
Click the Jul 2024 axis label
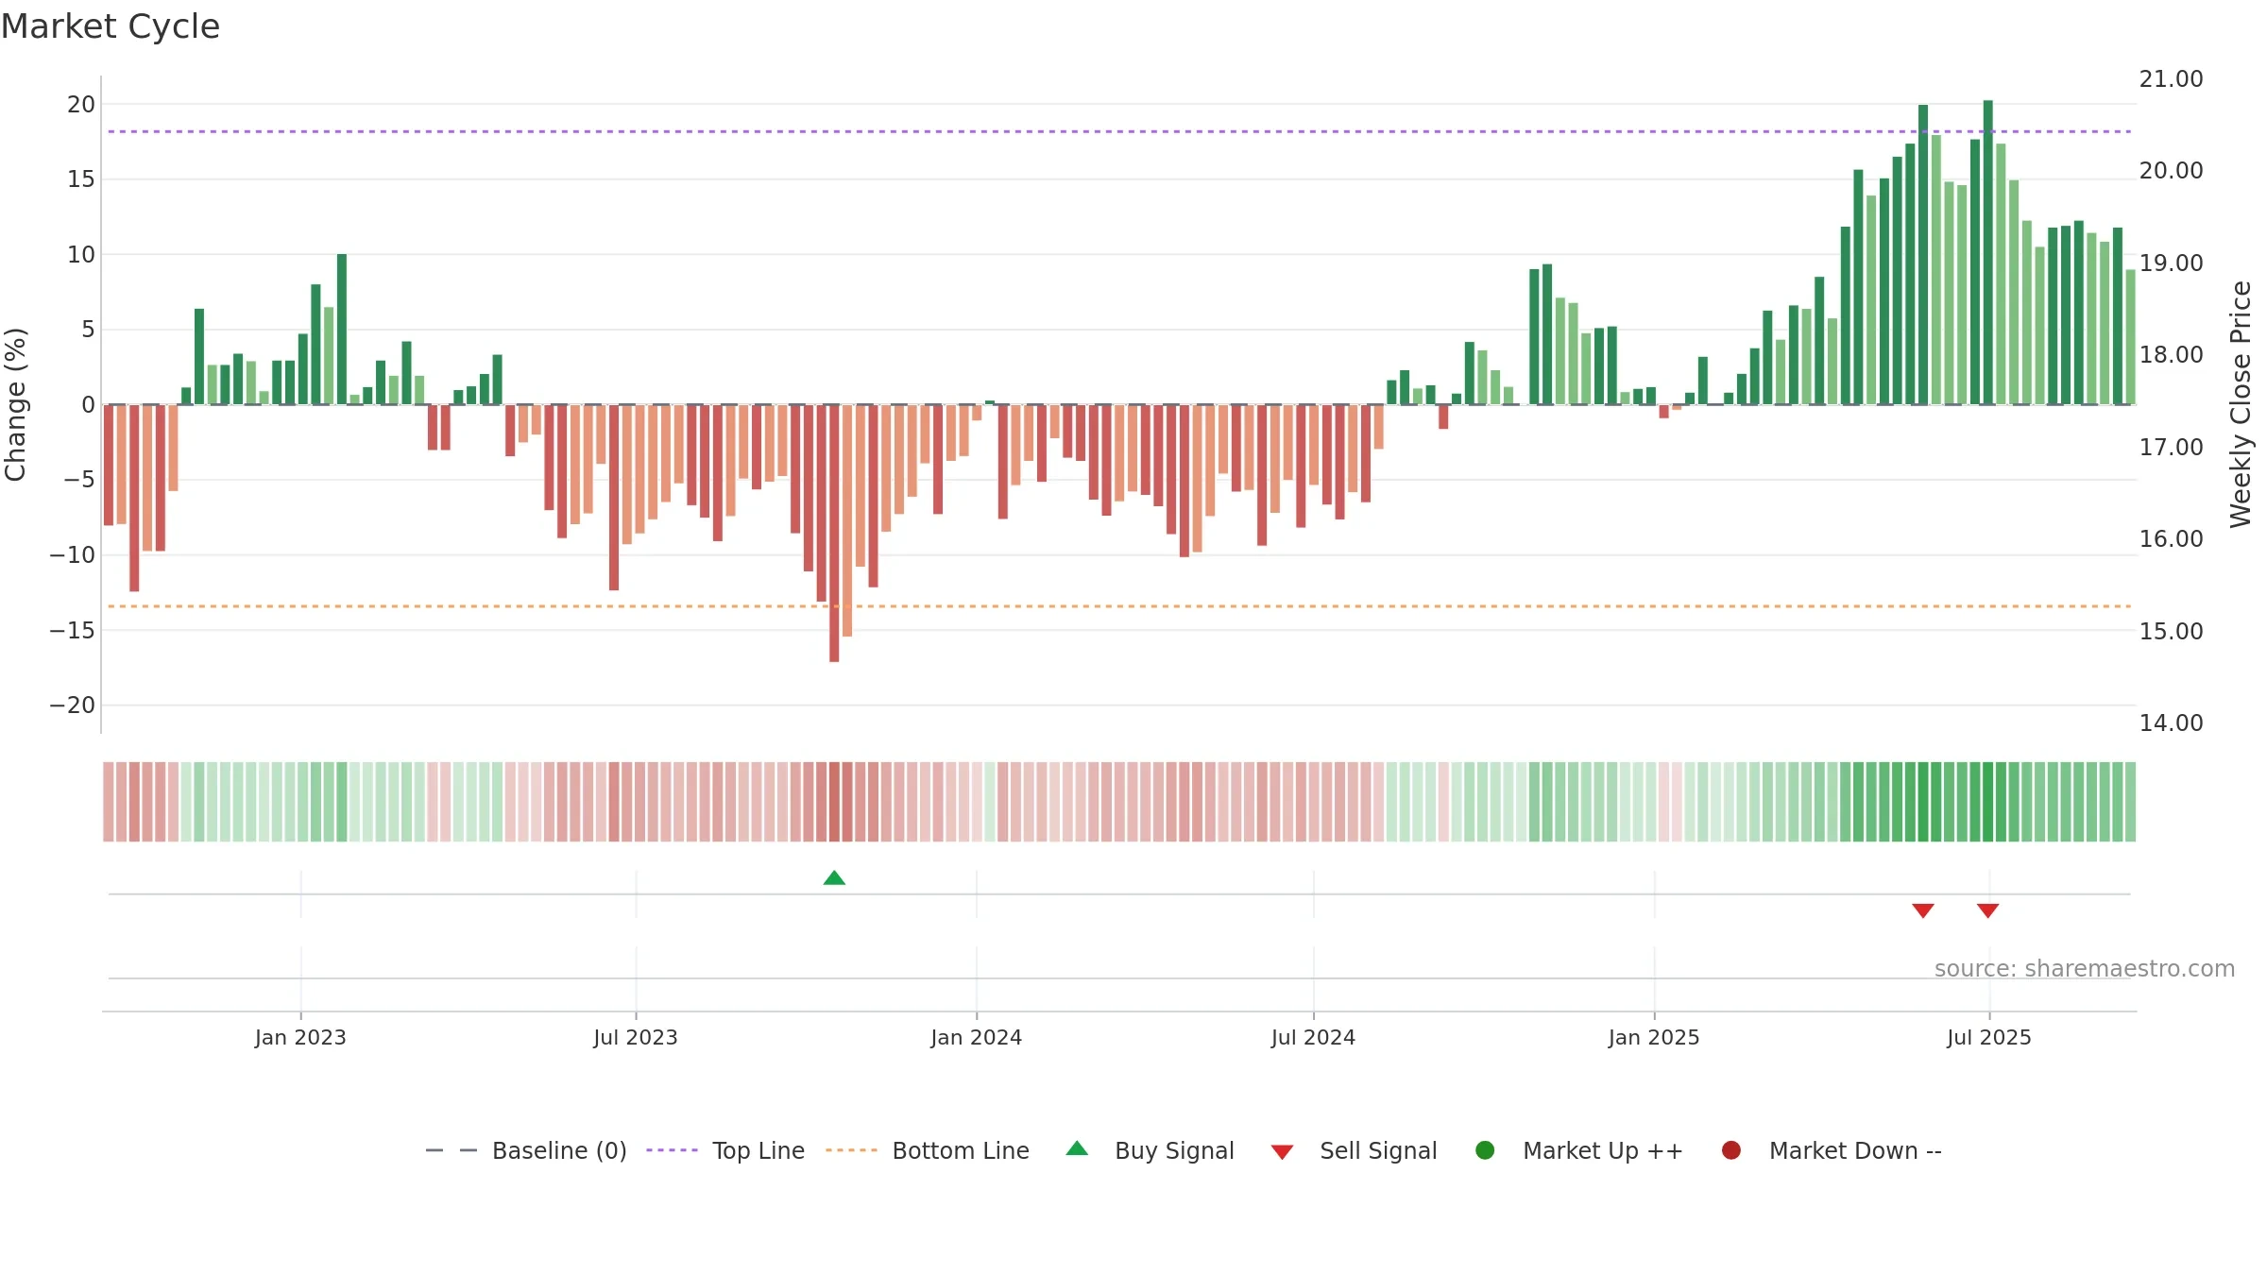tap(1313, 1038)
